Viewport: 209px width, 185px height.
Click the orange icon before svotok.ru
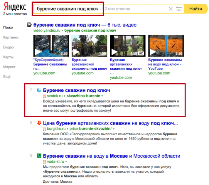tap(44, 96)
